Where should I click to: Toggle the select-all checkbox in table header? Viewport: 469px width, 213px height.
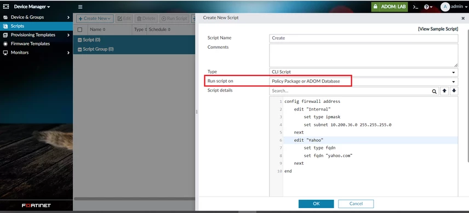(80, 30)
